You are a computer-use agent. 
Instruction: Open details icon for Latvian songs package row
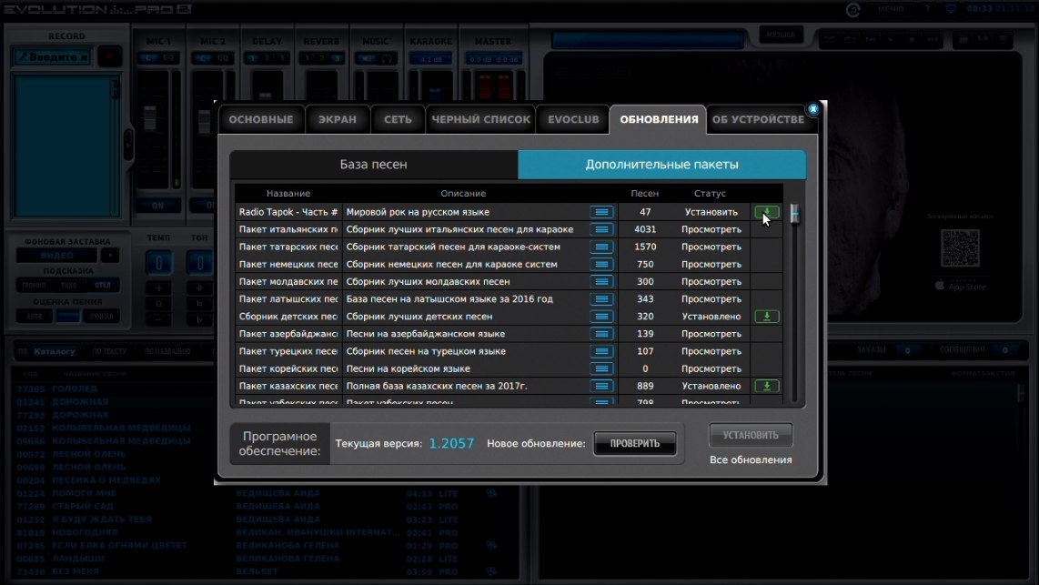[601, 298]
